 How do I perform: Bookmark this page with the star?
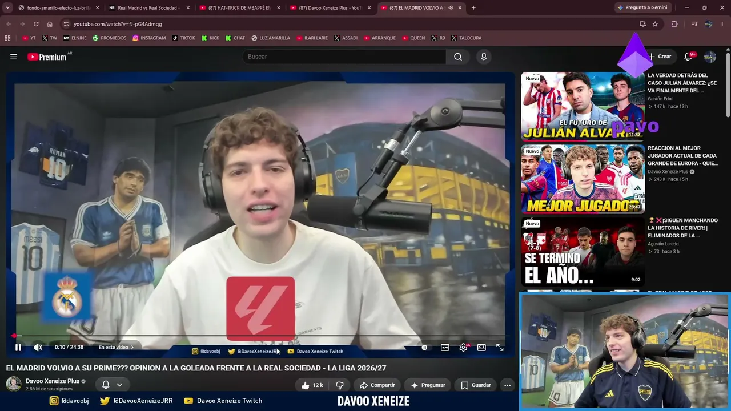click(655, 24)
